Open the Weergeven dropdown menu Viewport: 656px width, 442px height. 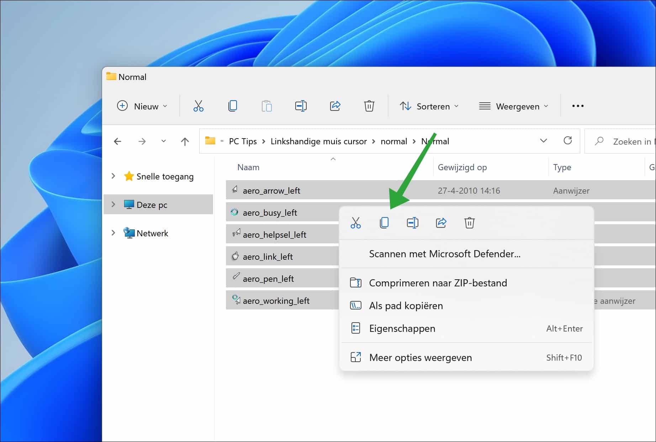(x=514, y=106)
